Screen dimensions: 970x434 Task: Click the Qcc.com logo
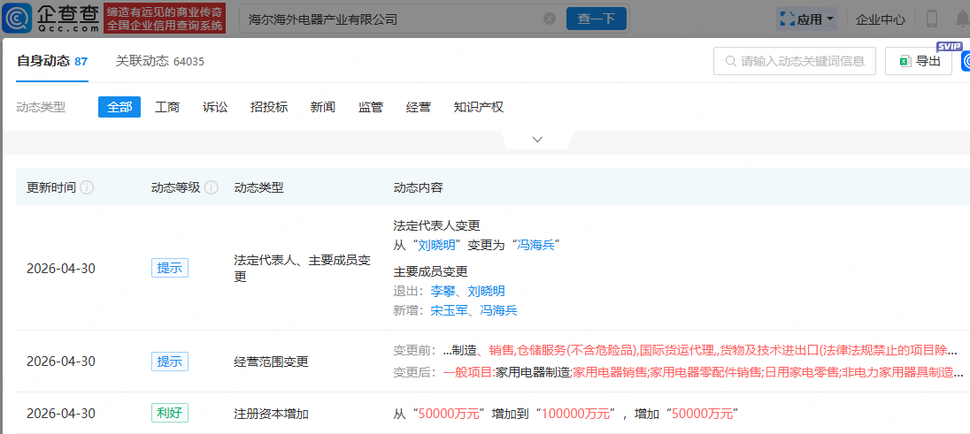[x=50, y=18]
